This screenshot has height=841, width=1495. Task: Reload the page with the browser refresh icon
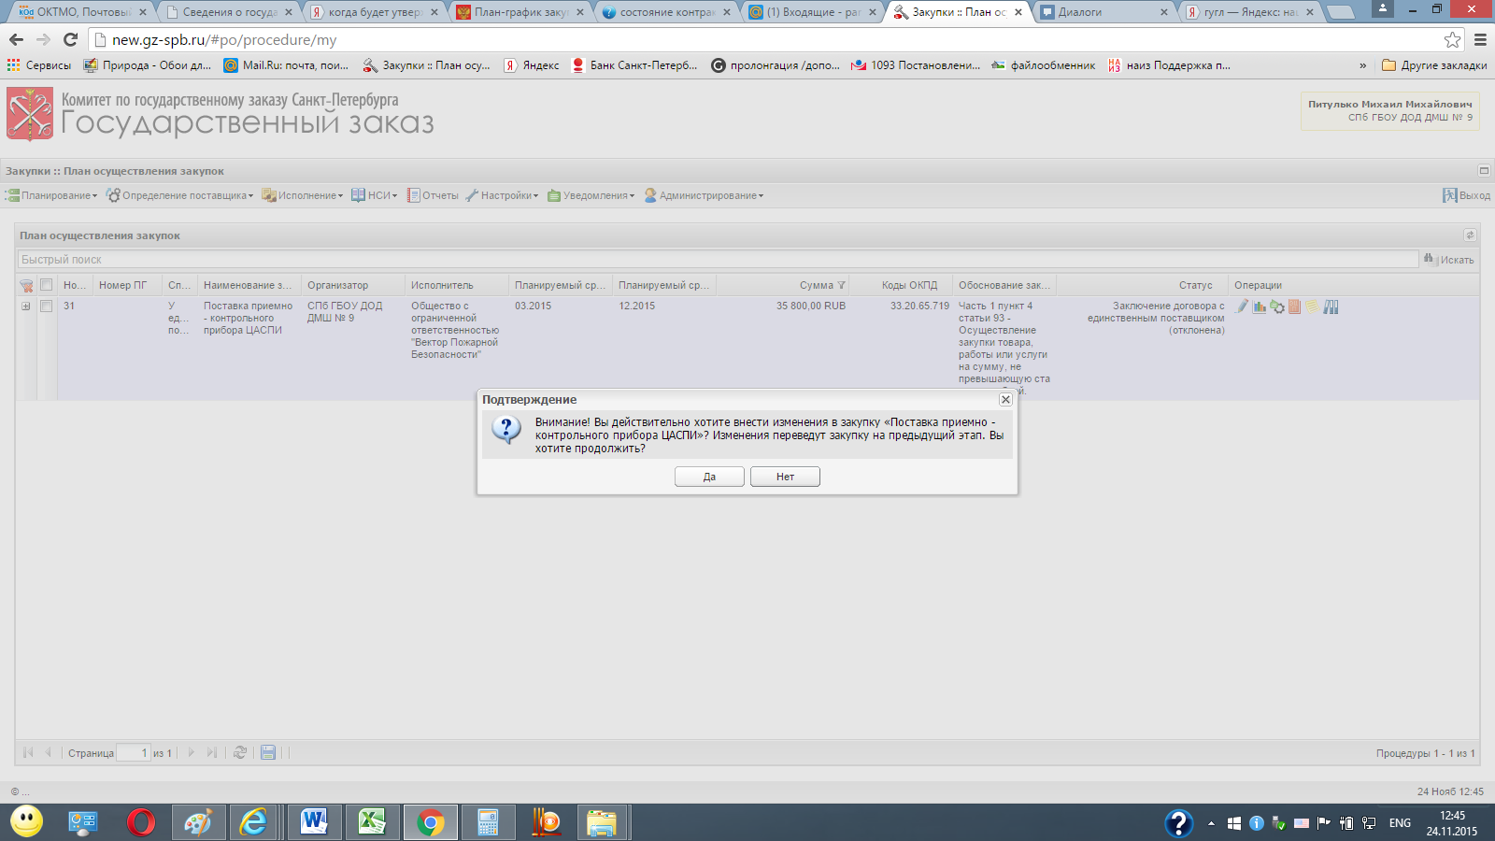click(x=70, y=39)
